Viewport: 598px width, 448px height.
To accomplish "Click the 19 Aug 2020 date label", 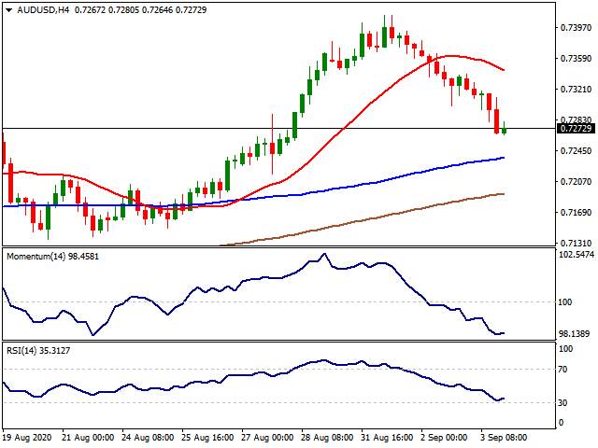I will [x=27, y=438].
